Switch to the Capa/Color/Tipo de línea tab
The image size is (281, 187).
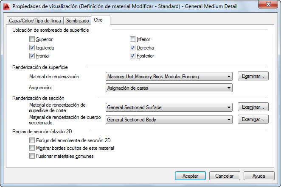pyautogui.click(x=35, y=21)
